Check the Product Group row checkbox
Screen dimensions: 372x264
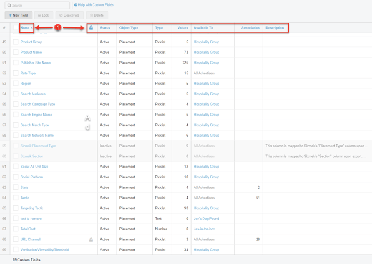(x=16, y=42)
